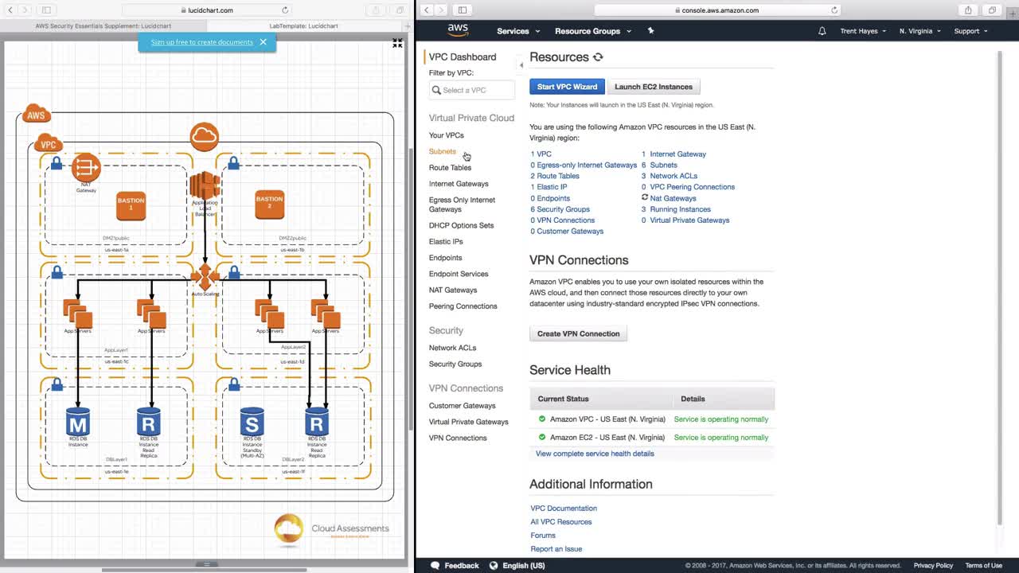Select the internet gateway cloud icon atop VPC
1019x573 pixels.
[205, 137]
